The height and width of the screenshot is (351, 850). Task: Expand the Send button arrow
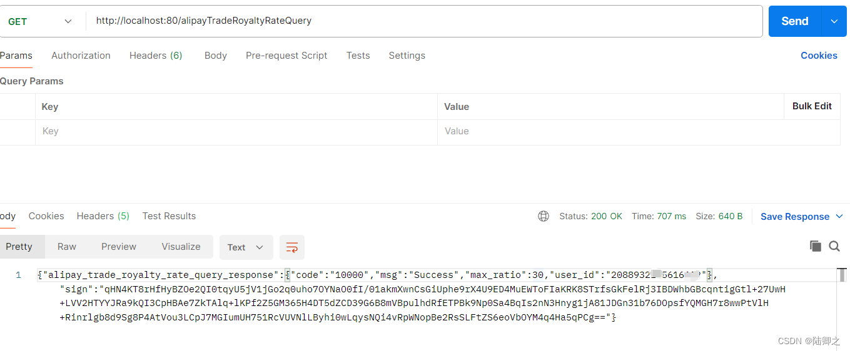coord(834,21)
